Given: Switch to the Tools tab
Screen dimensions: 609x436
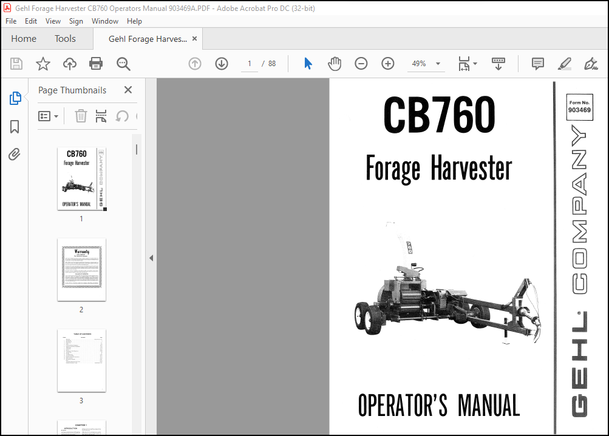Looking at the screenshot, I should pyautogui.click(x=65, y=39).
